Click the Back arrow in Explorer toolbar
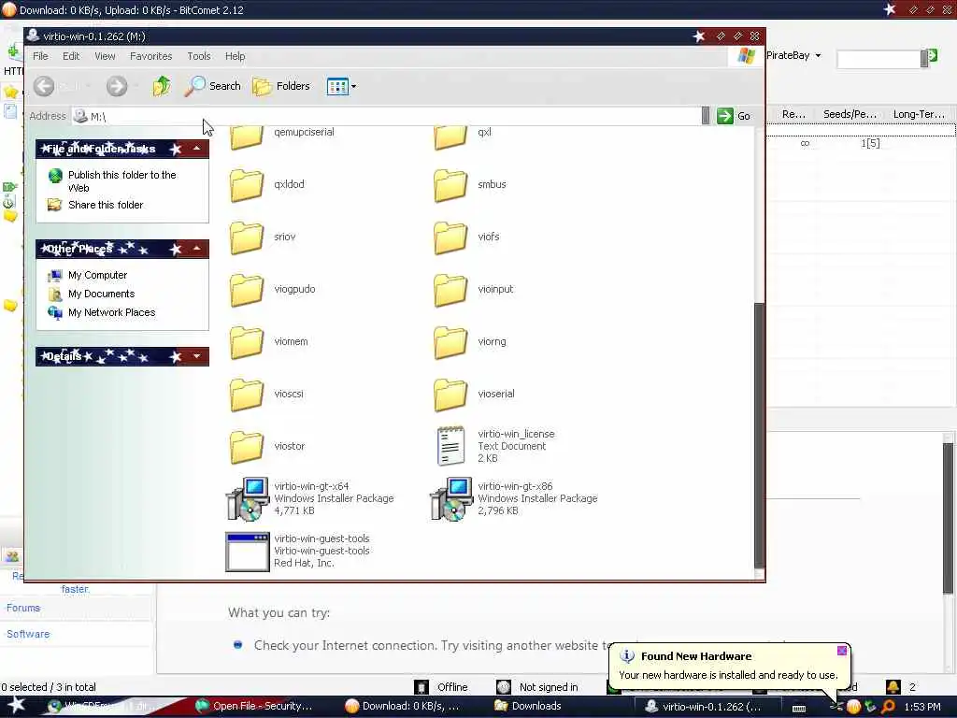 pyautogui.click(x=44, y=86)
